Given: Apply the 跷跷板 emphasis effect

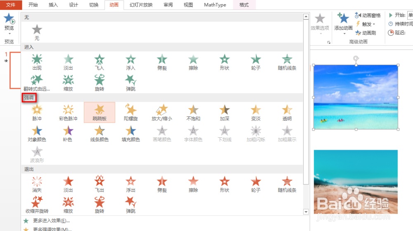Looking at the screenshot, I should [100, 113].
